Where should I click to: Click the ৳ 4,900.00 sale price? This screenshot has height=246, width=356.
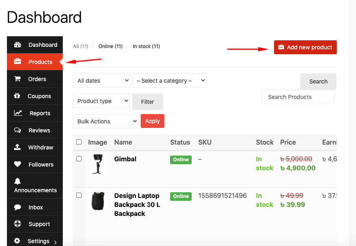point(298,168)
